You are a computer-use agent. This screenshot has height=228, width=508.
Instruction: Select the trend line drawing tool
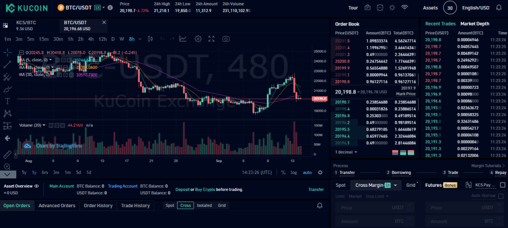[7, 64]
